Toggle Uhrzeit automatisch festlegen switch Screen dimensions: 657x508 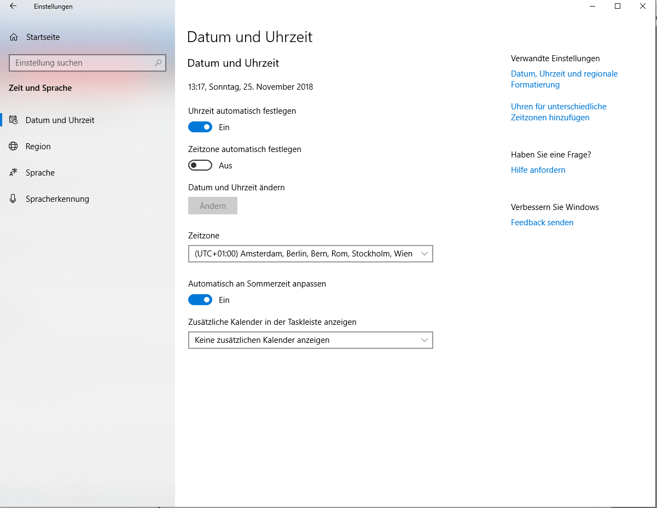pos(200,127)
